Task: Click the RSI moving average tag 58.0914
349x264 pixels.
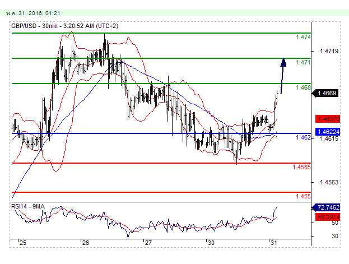Action: tap(328, 217)
